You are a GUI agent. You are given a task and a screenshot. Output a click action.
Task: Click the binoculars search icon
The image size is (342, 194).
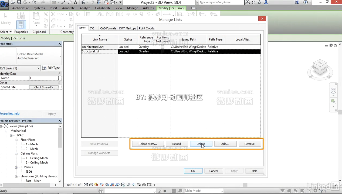tap(247, 2)
